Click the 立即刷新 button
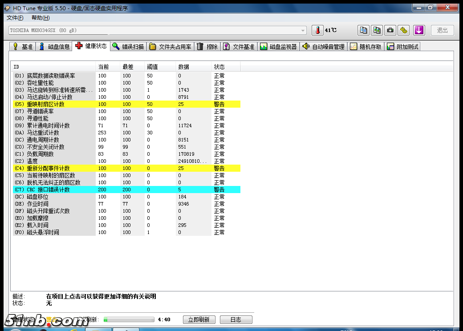This screenshot has height=331, width=463. [x=199, y=319]
